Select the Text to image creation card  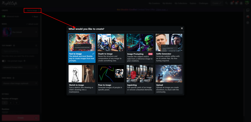coord(82,48)
